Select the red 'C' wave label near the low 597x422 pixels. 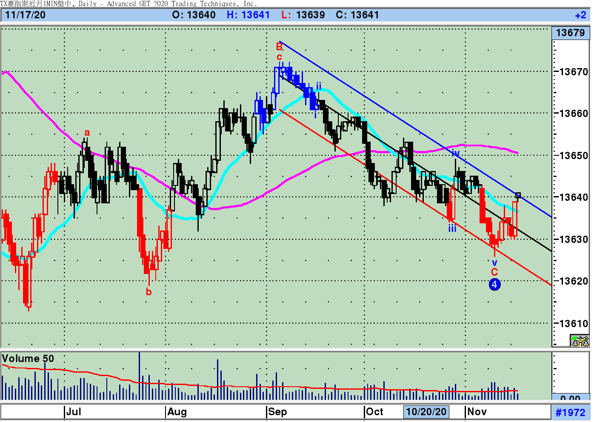pyautogui.click(x=494, y=272)
